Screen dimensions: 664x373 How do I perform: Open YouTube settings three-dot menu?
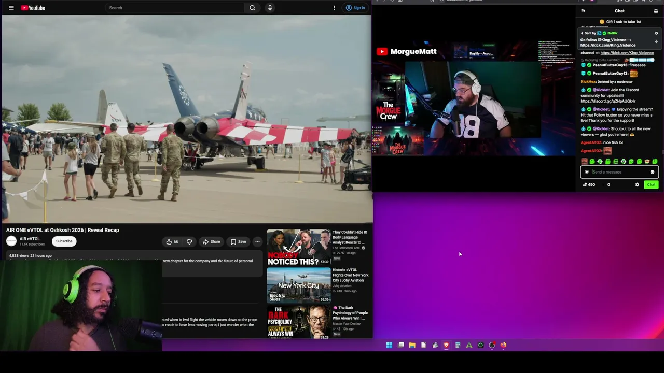pyautogui.click(x=334, y=8)
